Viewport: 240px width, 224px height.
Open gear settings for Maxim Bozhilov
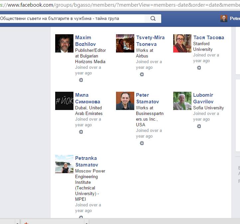pos(81,80)
